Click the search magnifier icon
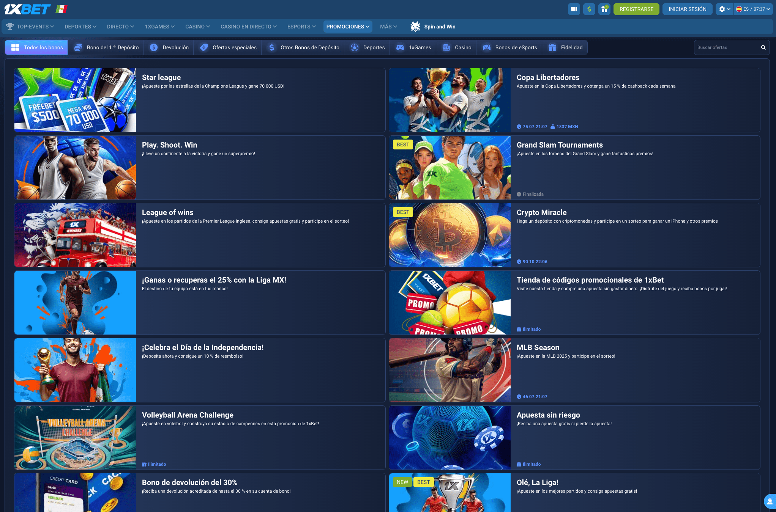This screenshot has width=776, height=512. point(763,47)
